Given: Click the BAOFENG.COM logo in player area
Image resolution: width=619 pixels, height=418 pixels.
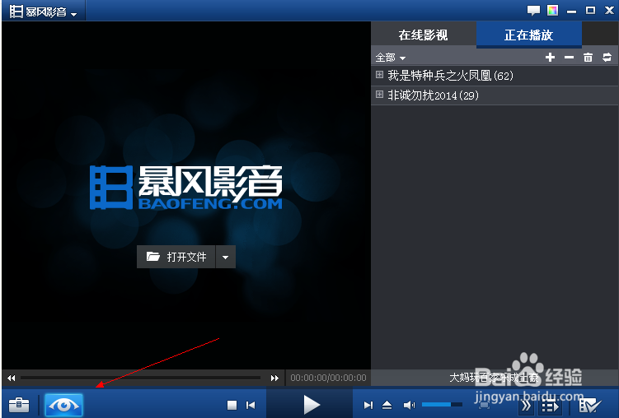Looking at the screenshot, I should click(x=186, y=187).
